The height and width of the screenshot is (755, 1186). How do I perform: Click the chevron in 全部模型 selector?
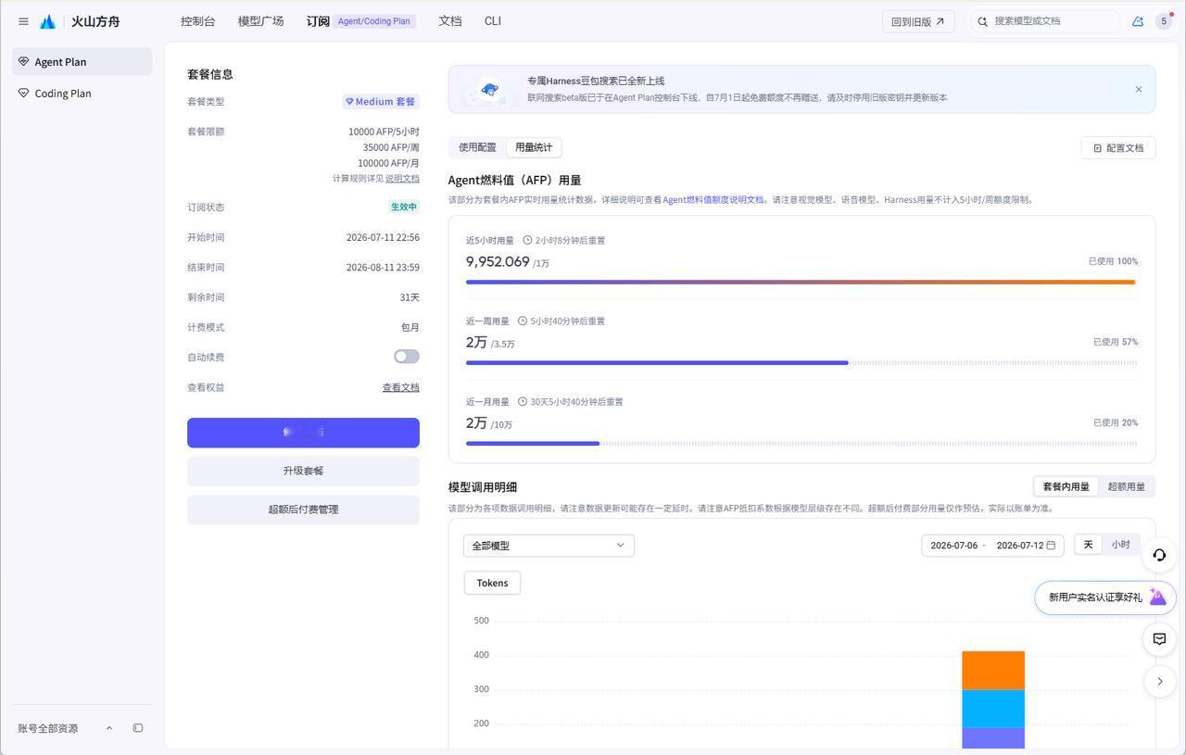[x=620, y=546]
